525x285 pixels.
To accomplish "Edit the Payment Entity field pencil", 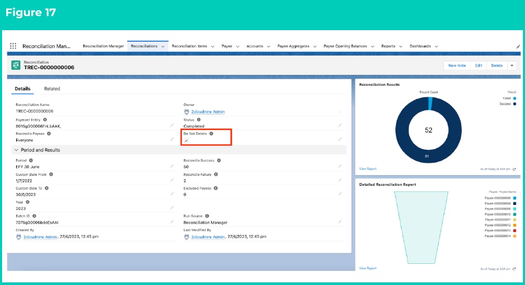I will coord(172,125).
